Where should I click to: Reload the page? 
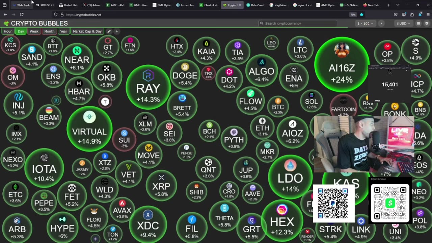22,15
